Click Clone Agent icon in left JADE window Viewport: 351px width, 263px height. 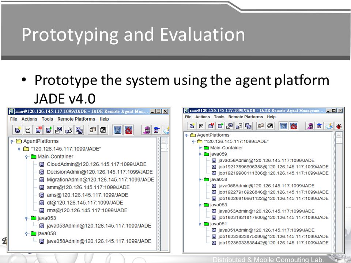coord(79,130)
